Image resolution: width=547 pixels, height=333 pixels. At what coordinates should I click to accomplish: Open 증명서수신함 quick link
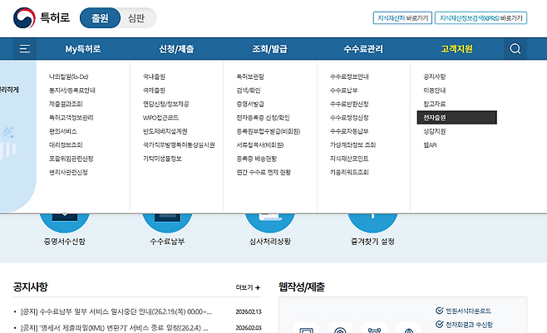[x=65, y=241]
